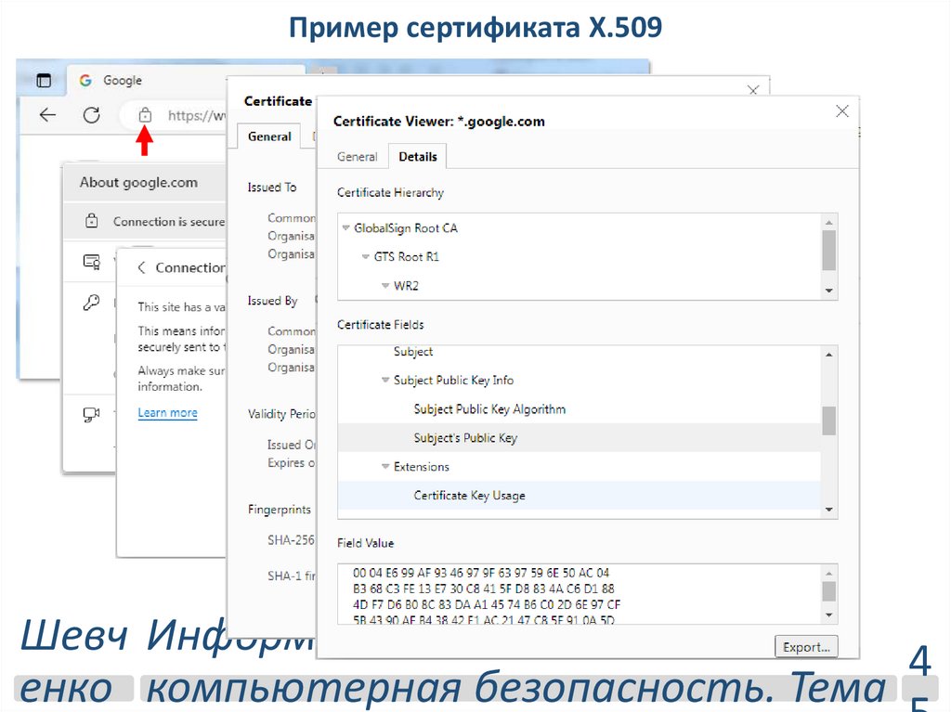Screen dimensions: 951x712
Task: Collapse the Subject Public Key Info node
Action: tap(385, 380)
